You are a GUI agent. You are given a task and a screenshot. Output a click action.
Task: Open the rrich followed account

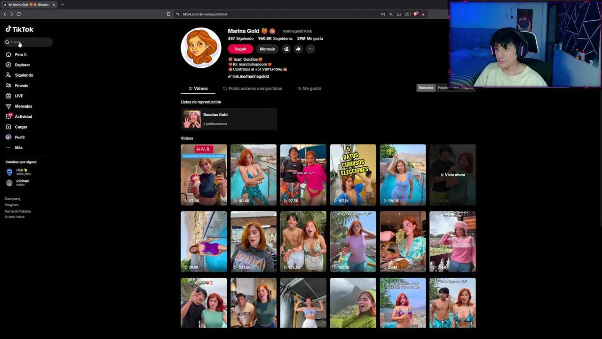click(19, 172)
